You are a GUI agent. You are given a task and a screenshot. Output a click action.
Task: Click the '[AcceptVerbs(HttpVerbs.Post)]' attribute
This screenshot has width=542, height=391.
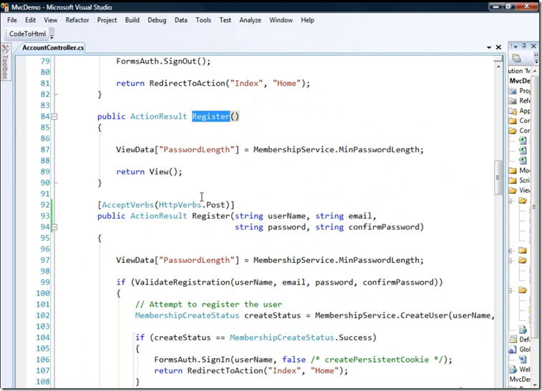point(166,205)
